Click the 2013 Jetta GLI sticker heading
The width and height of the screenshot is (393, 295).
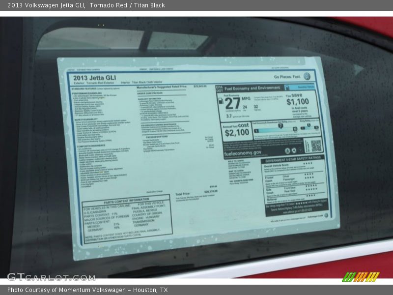(95, 78)
